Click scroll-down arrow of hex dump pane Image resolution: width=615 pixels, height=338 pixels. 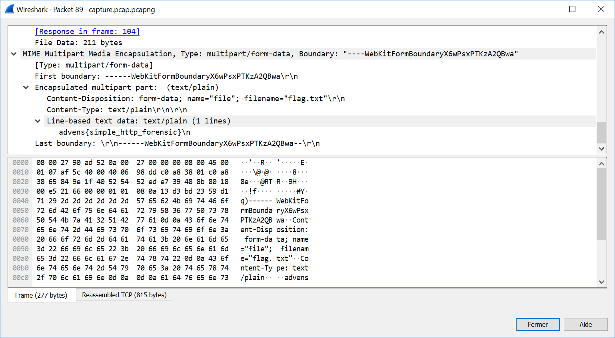pyautogui.click(x=601, y=282)
